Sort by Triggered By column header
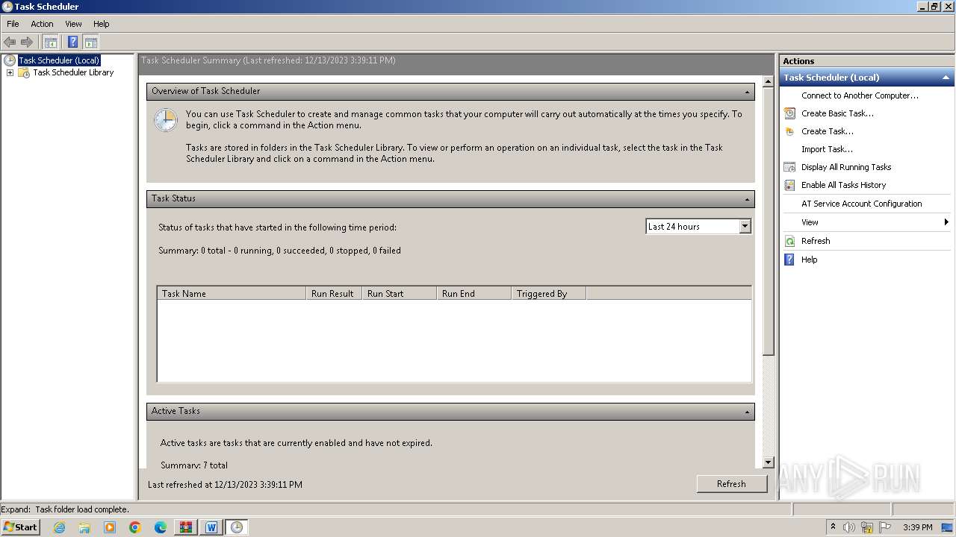This screenshot has width=956, height=537. point(548,293)
